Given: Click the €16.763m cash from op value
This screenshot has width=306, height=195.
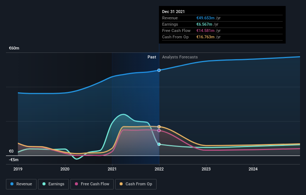Looking at the screenshot, I should coord(205,37).
